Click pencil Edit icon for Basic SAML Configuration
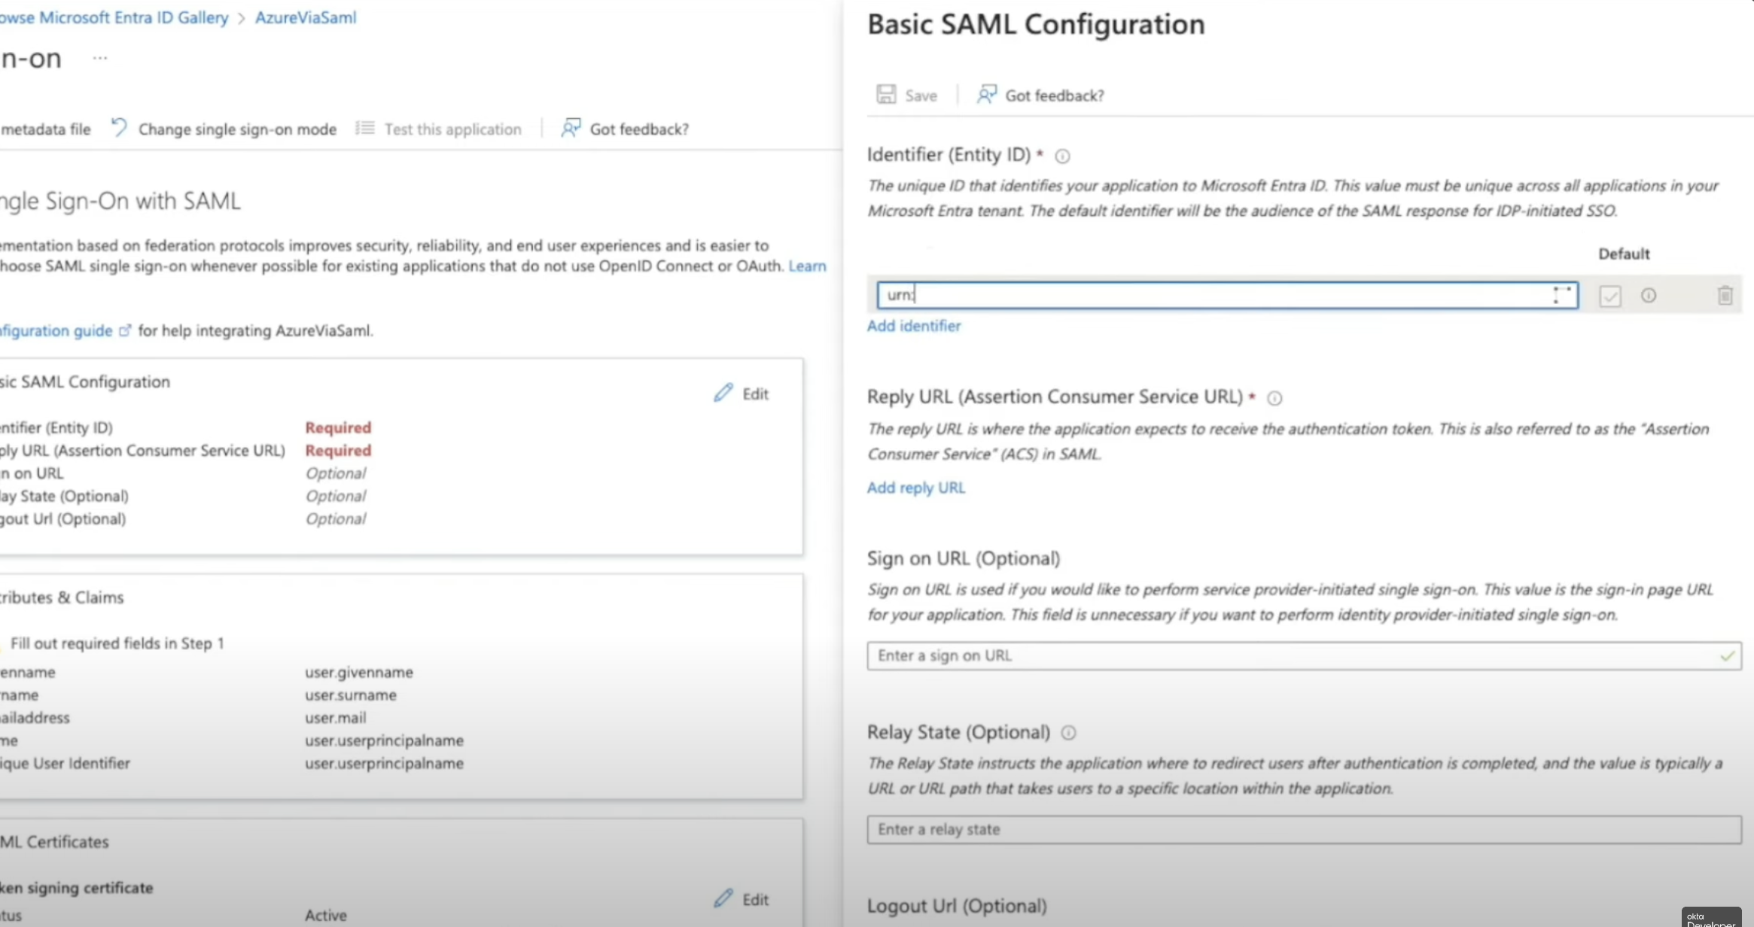This screenshot has height=927, width=1754. tap(723, 394)
